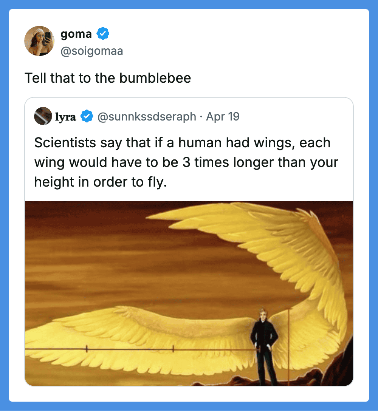
Task: Click the "Tell that to the bumblebee" text
Action: (x=108, y=78)
